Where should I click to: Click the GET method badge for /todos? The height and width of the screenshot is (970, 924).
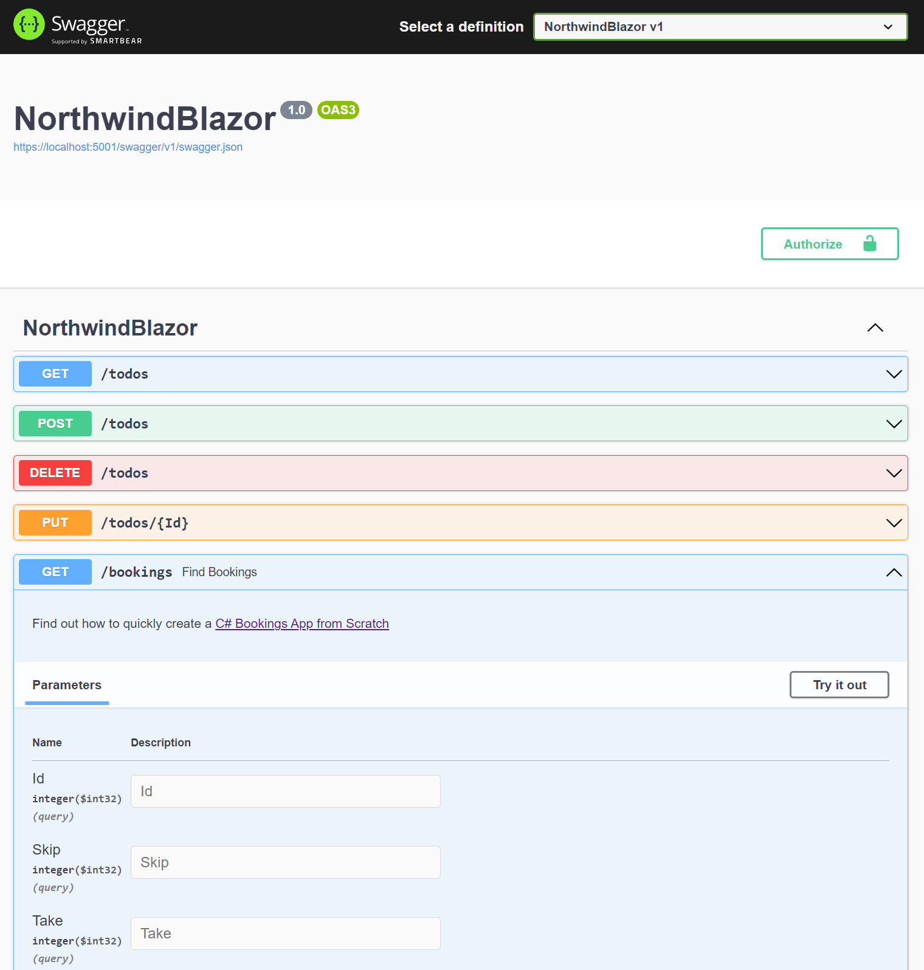[x=55, y=374]
